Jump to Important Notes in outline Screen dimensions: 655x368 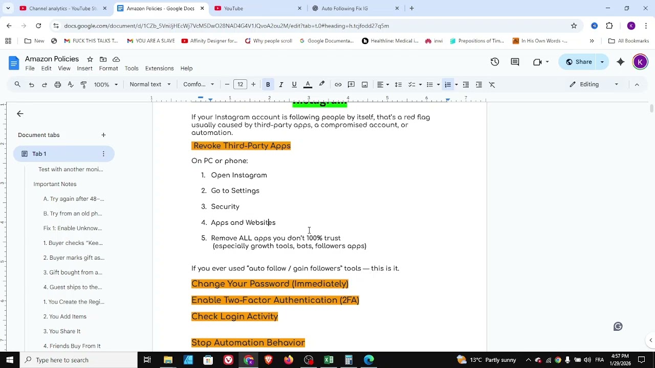(x=55, y=184)
